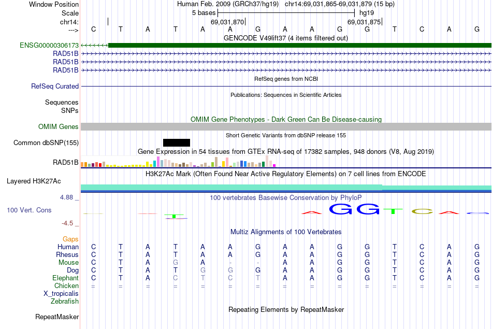This screenshot has width=492, height=329.
Task: Select the black dbSNP variant block
Action: 176,143
